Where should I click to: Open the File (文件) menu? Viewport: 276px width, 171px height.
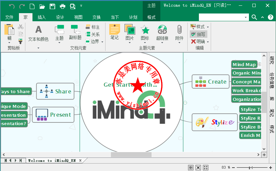[x=9, y=17]
